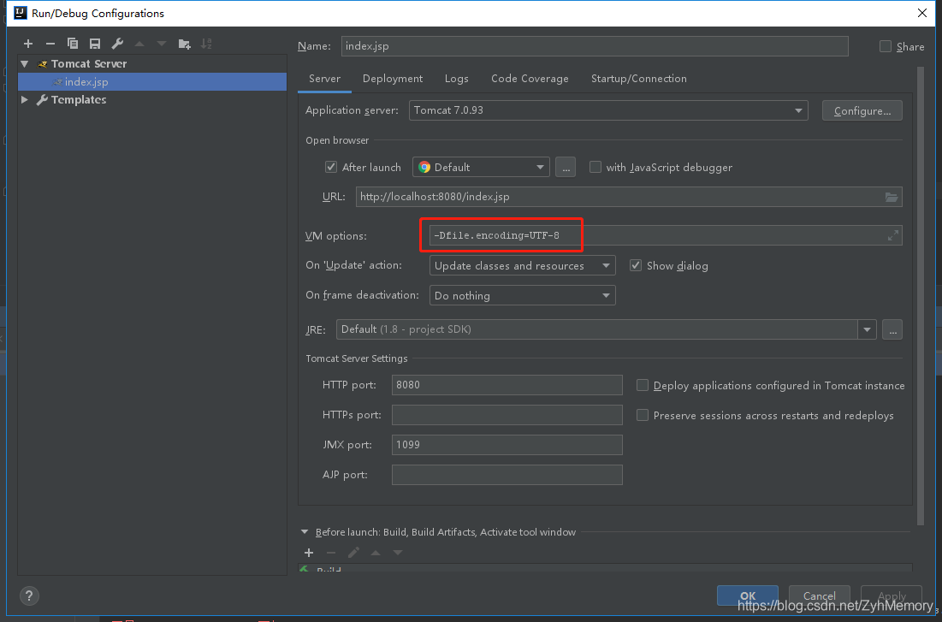Add a new configuration with plus icon
The height and width of the screenshot is (622, 942).
28,44
